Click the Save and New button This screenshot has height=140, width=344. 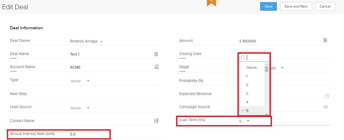click(x=296, y=7)
